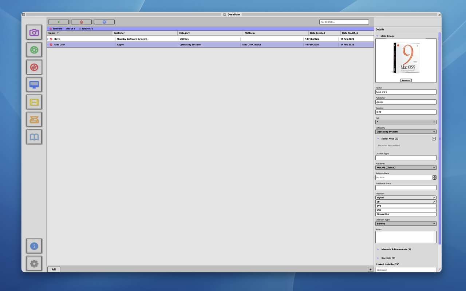Sort by the Date Modified column header
The width and height of the screenshot is (466, 291).
pos(357,33)
